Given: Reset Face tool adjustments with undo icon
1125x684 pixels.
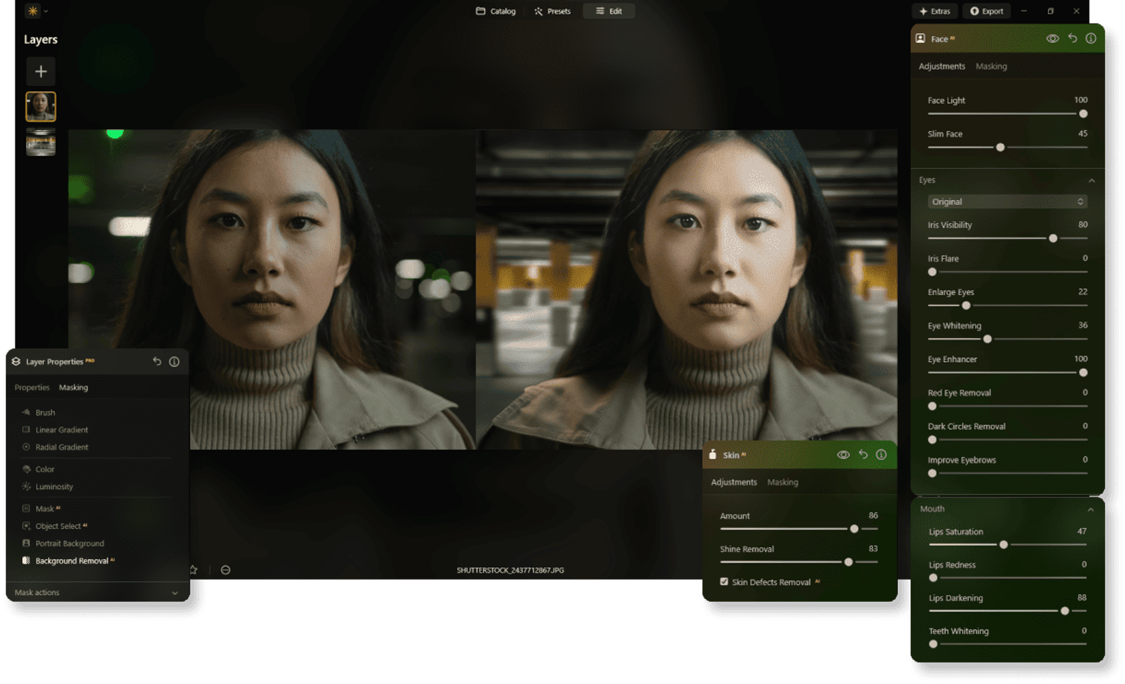Looking at the screenshot, I should click(1072, 39).
